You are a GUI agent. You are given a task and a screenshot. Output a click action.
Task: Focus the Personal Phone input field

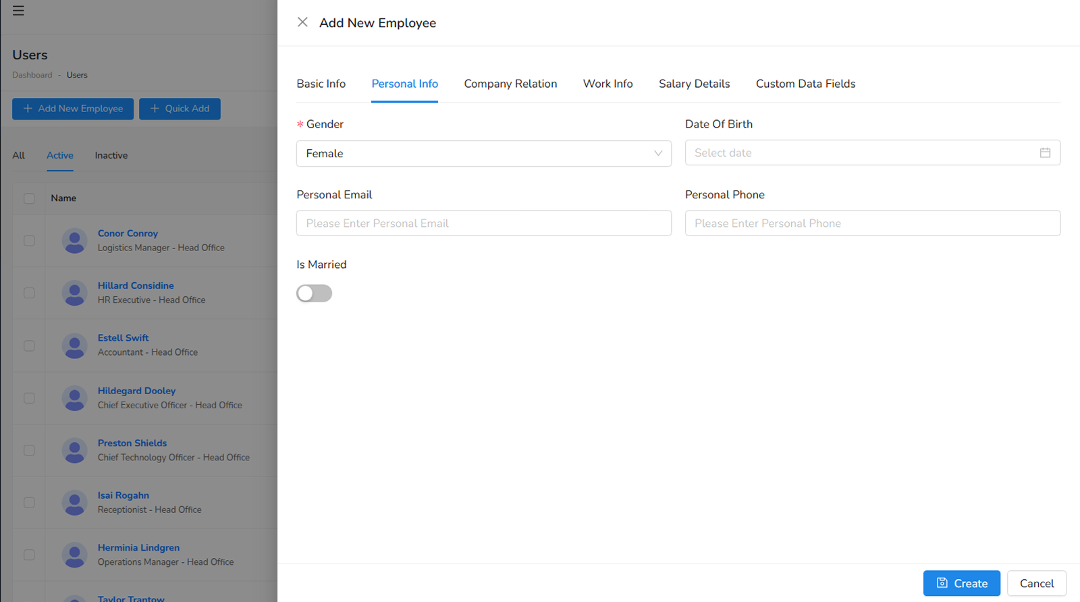873,223
